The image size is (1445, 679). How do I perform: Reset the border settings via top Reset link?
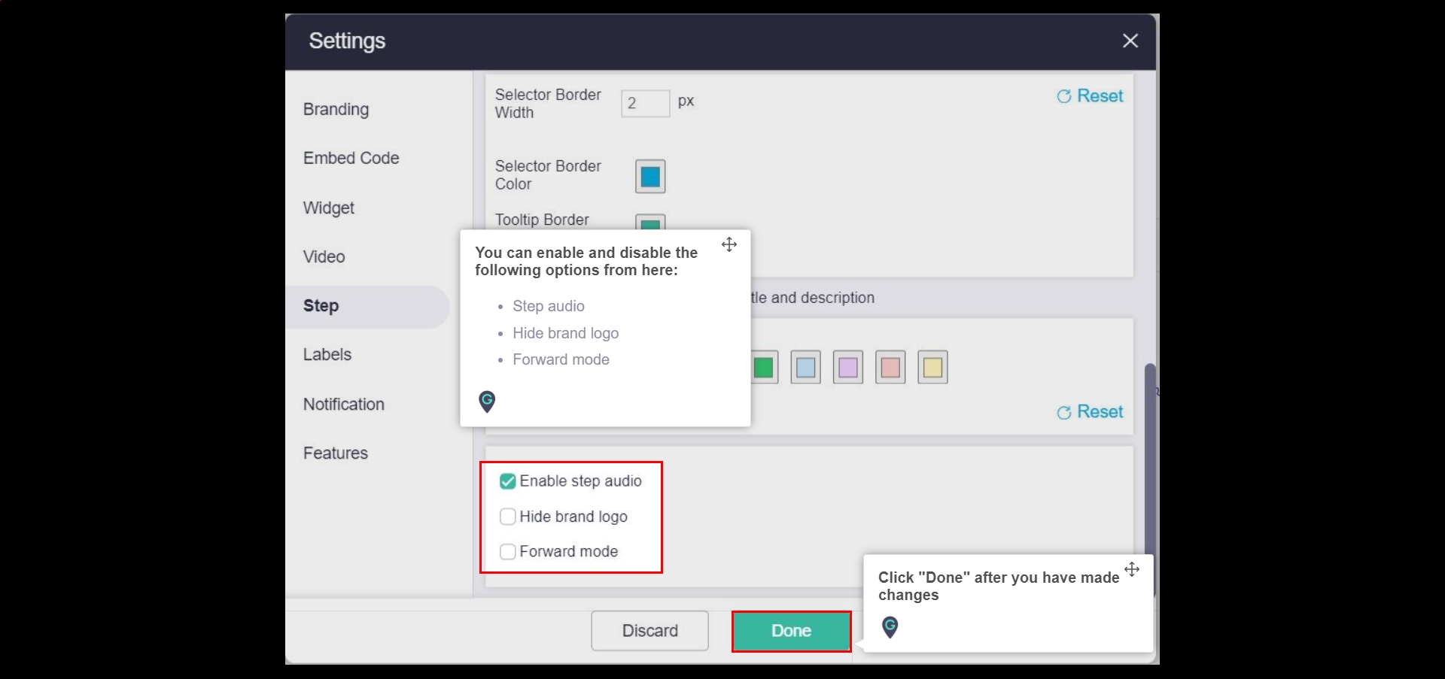1090,96
